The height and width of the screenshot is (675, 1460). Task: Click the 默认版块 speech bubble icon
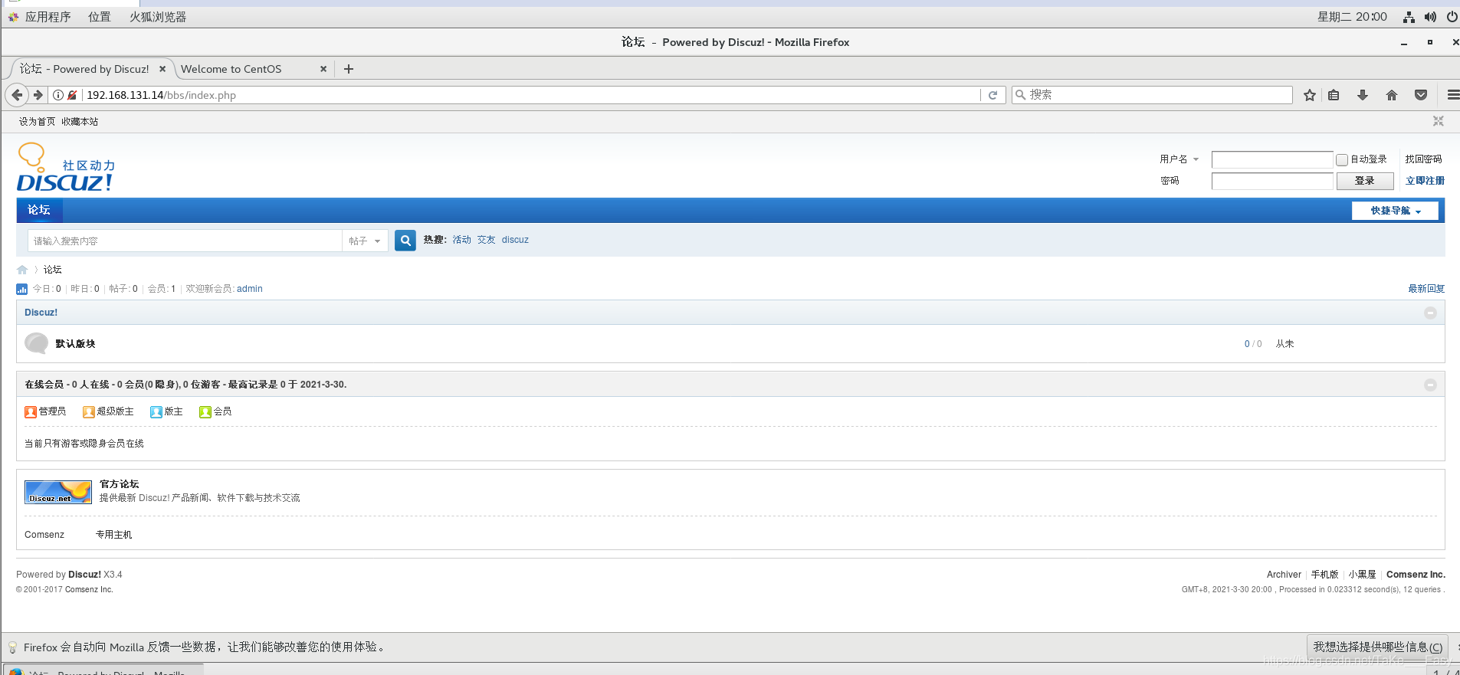click(x=36, y=343)
